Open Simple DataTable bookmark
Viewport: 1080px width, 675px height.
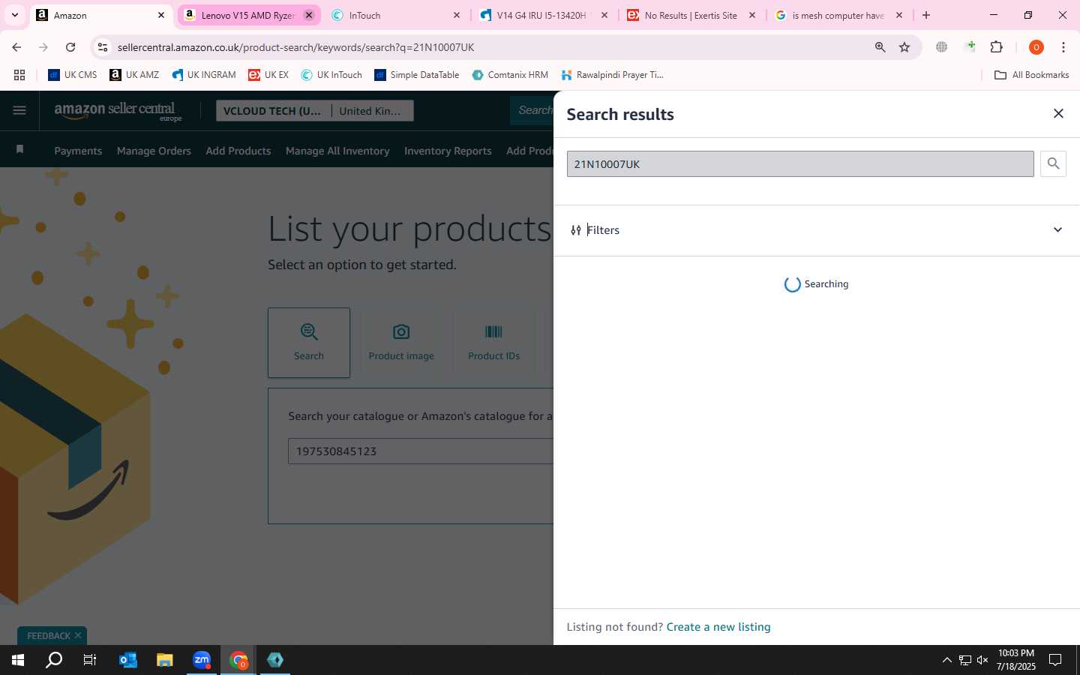(417, 75)
